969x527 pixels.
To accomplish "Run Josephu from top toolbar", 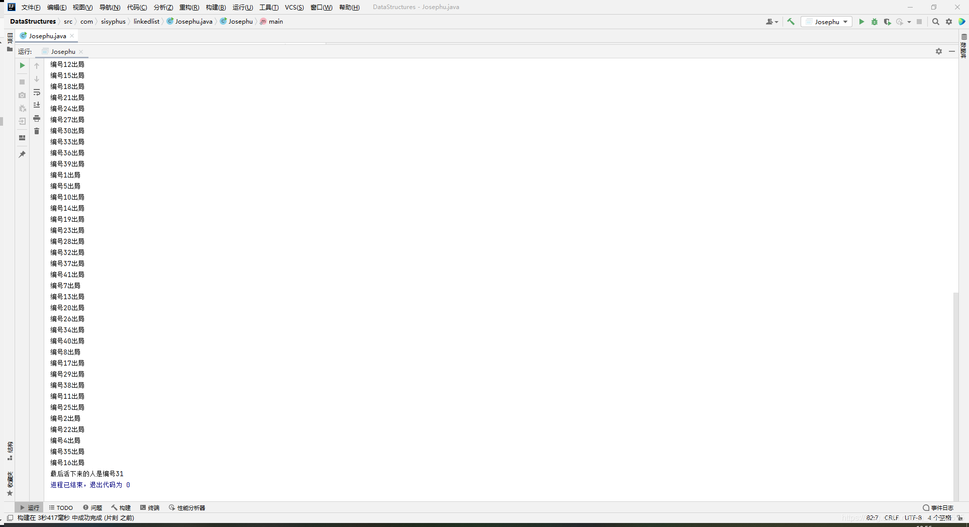I will point(861,22).
